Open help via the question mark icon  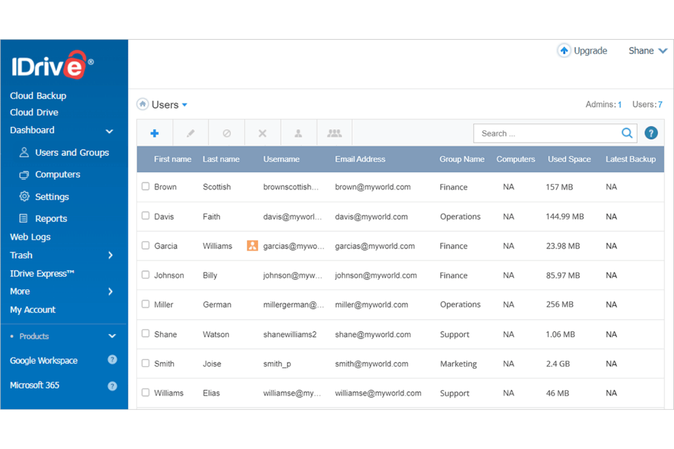(651, 133)
